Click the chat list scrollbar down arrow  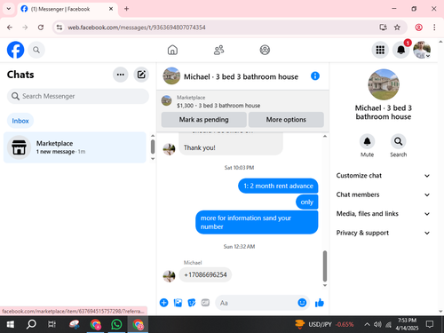pyautogui.click(x=153, y=159)
